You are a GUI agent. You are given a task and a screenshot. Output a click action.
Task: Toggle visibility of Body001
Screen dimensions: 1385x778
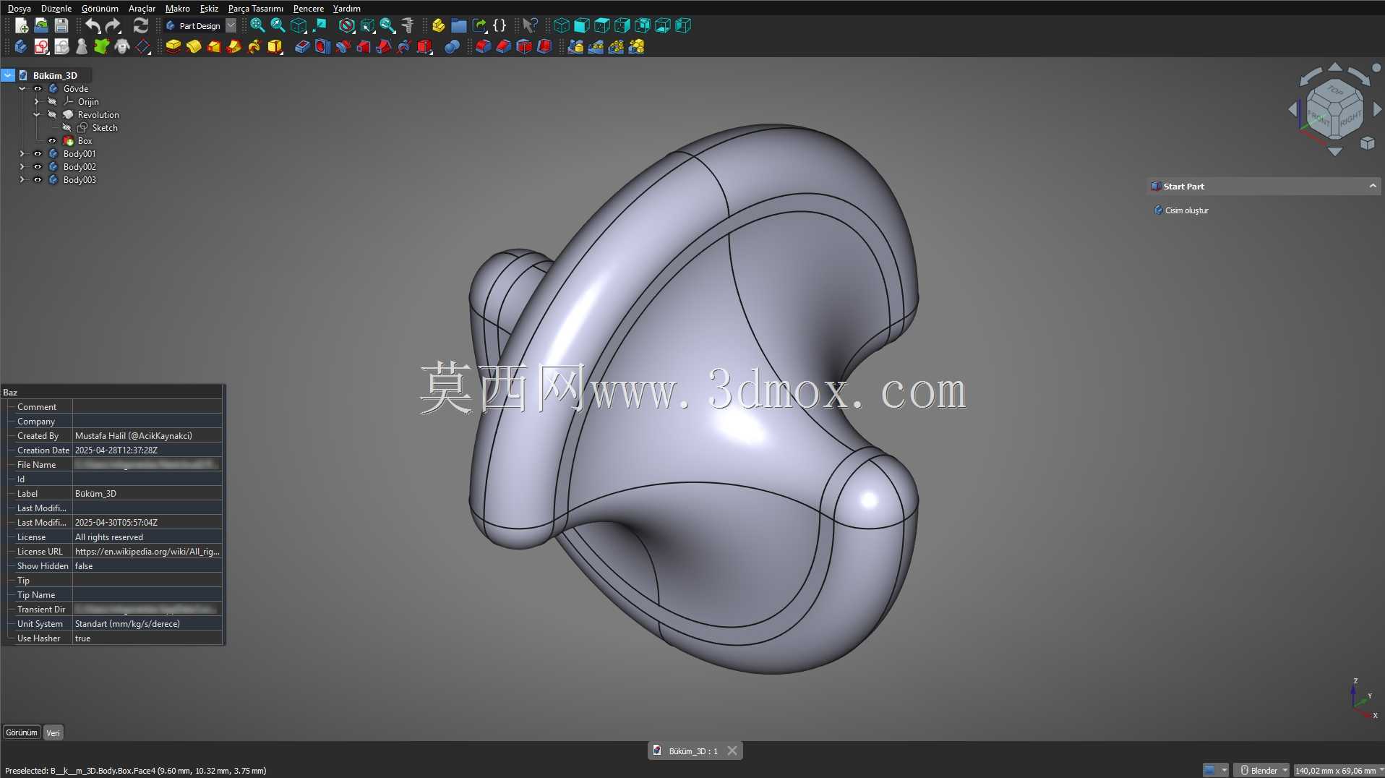pos(38,154)
